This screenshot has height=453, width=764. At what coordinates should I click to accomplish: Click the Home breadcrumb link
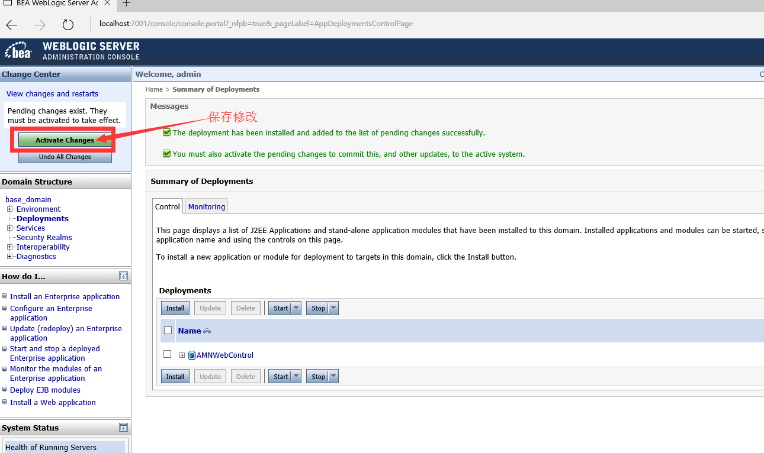[154, 89]
